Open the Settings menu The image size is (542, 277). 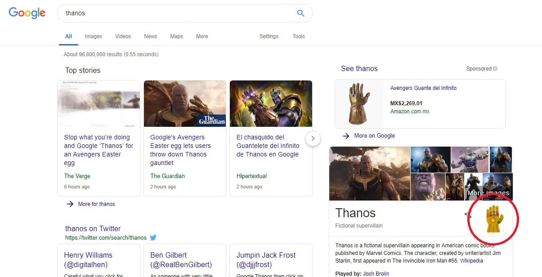269,36
